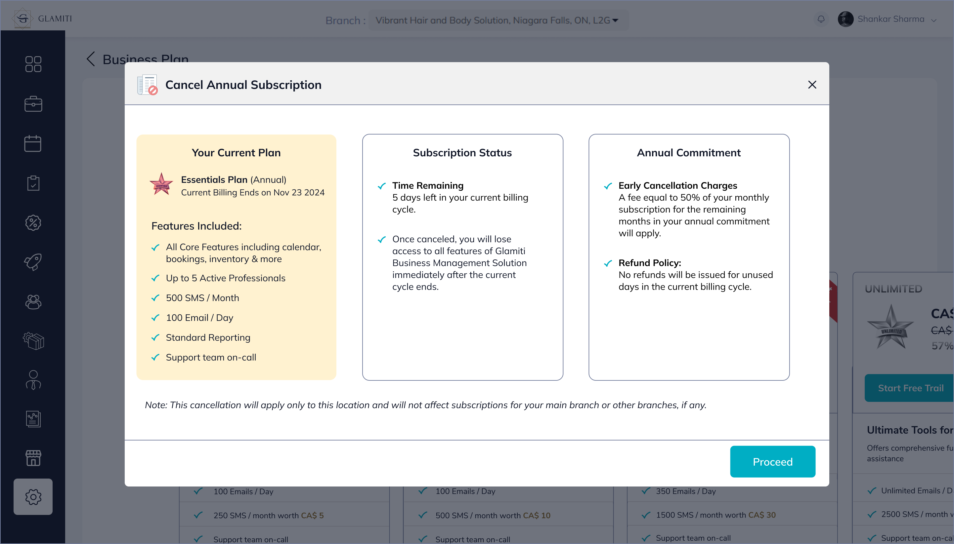Click 'Ultimate Tools for' heading in background
954x544 pixels.
point(910,430)
